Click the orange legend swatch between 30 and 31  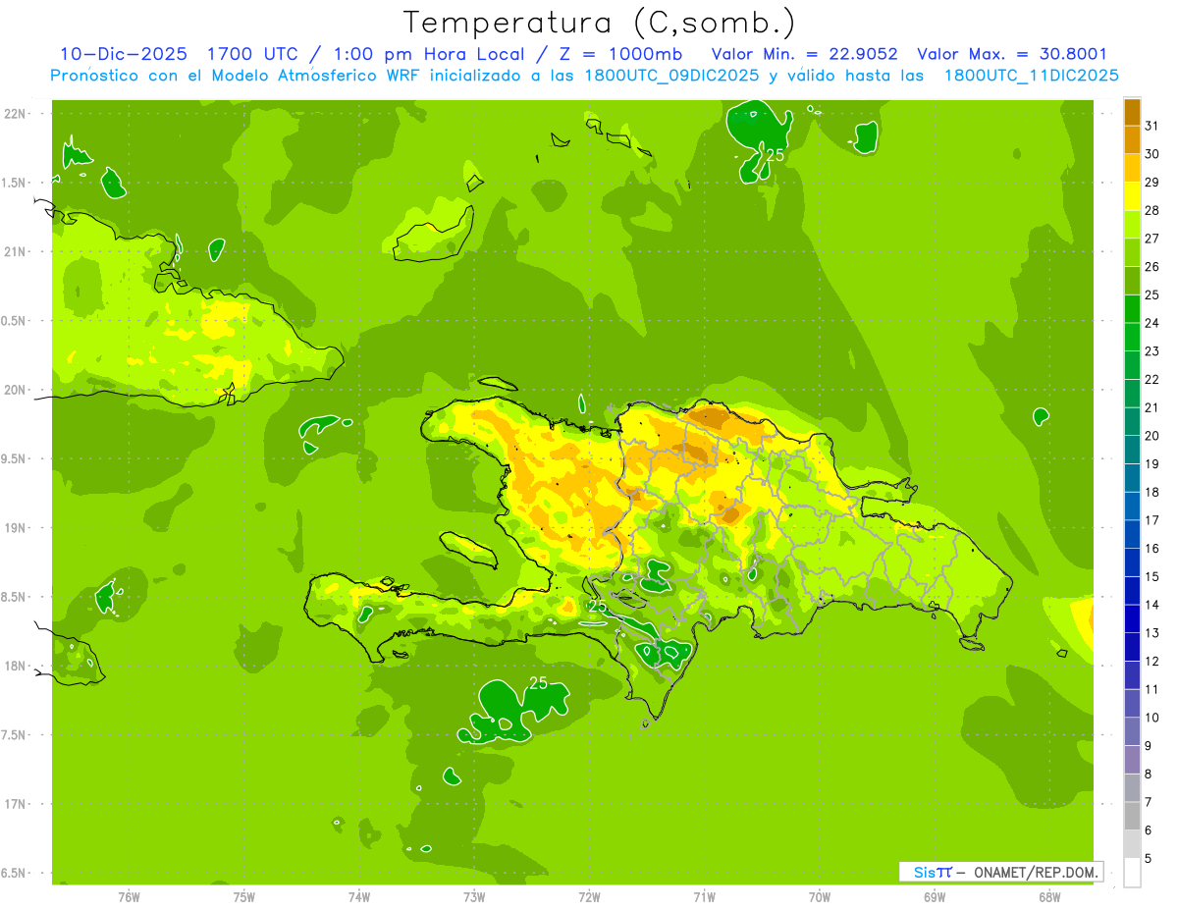point(1132,139)
